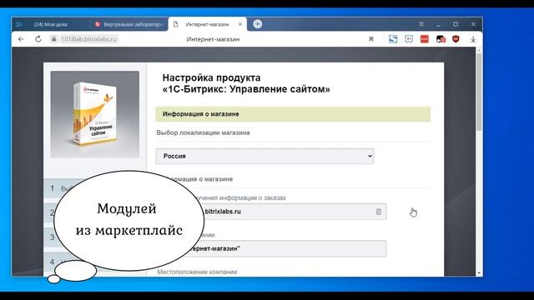
Task: Reload the page with refresh icon
Action: tap(38, 39)
